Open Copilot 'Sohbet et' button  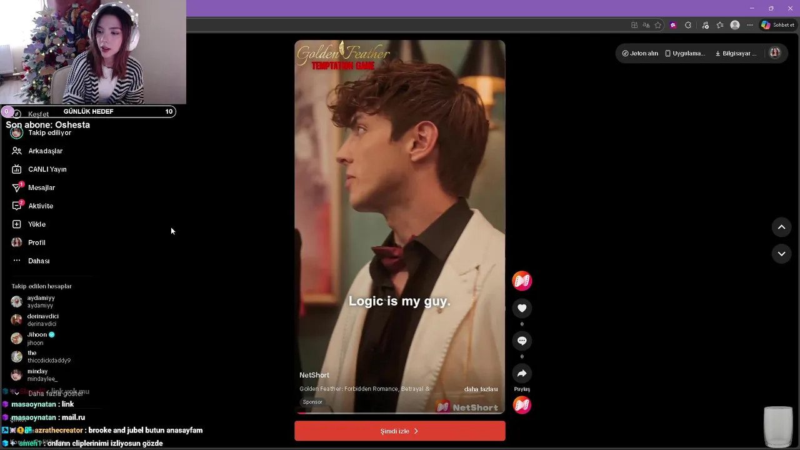(x=778, y=25)
